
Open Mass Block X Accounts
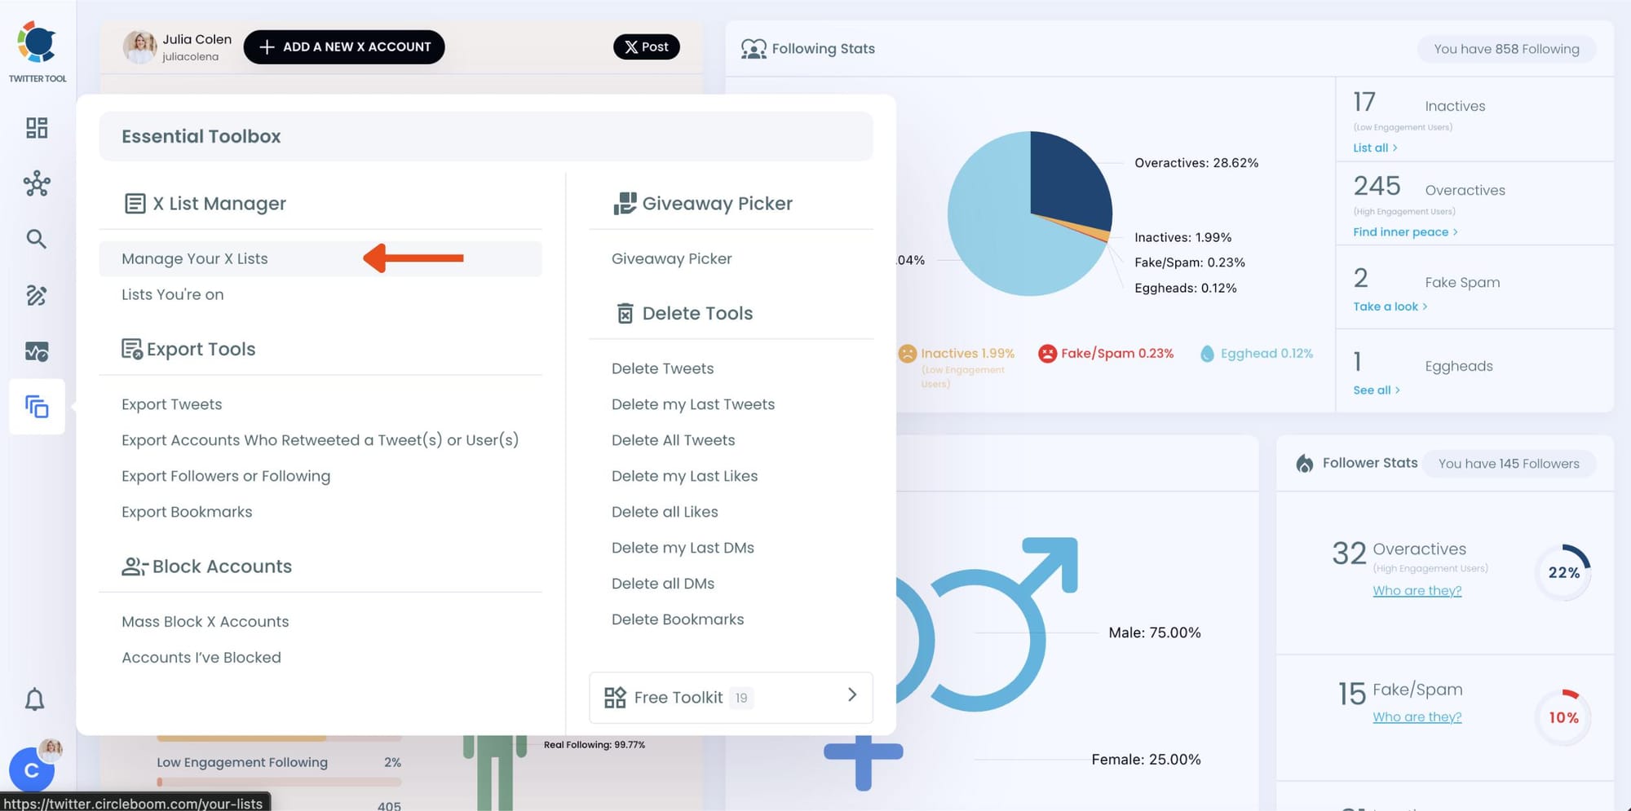(206, 622)
